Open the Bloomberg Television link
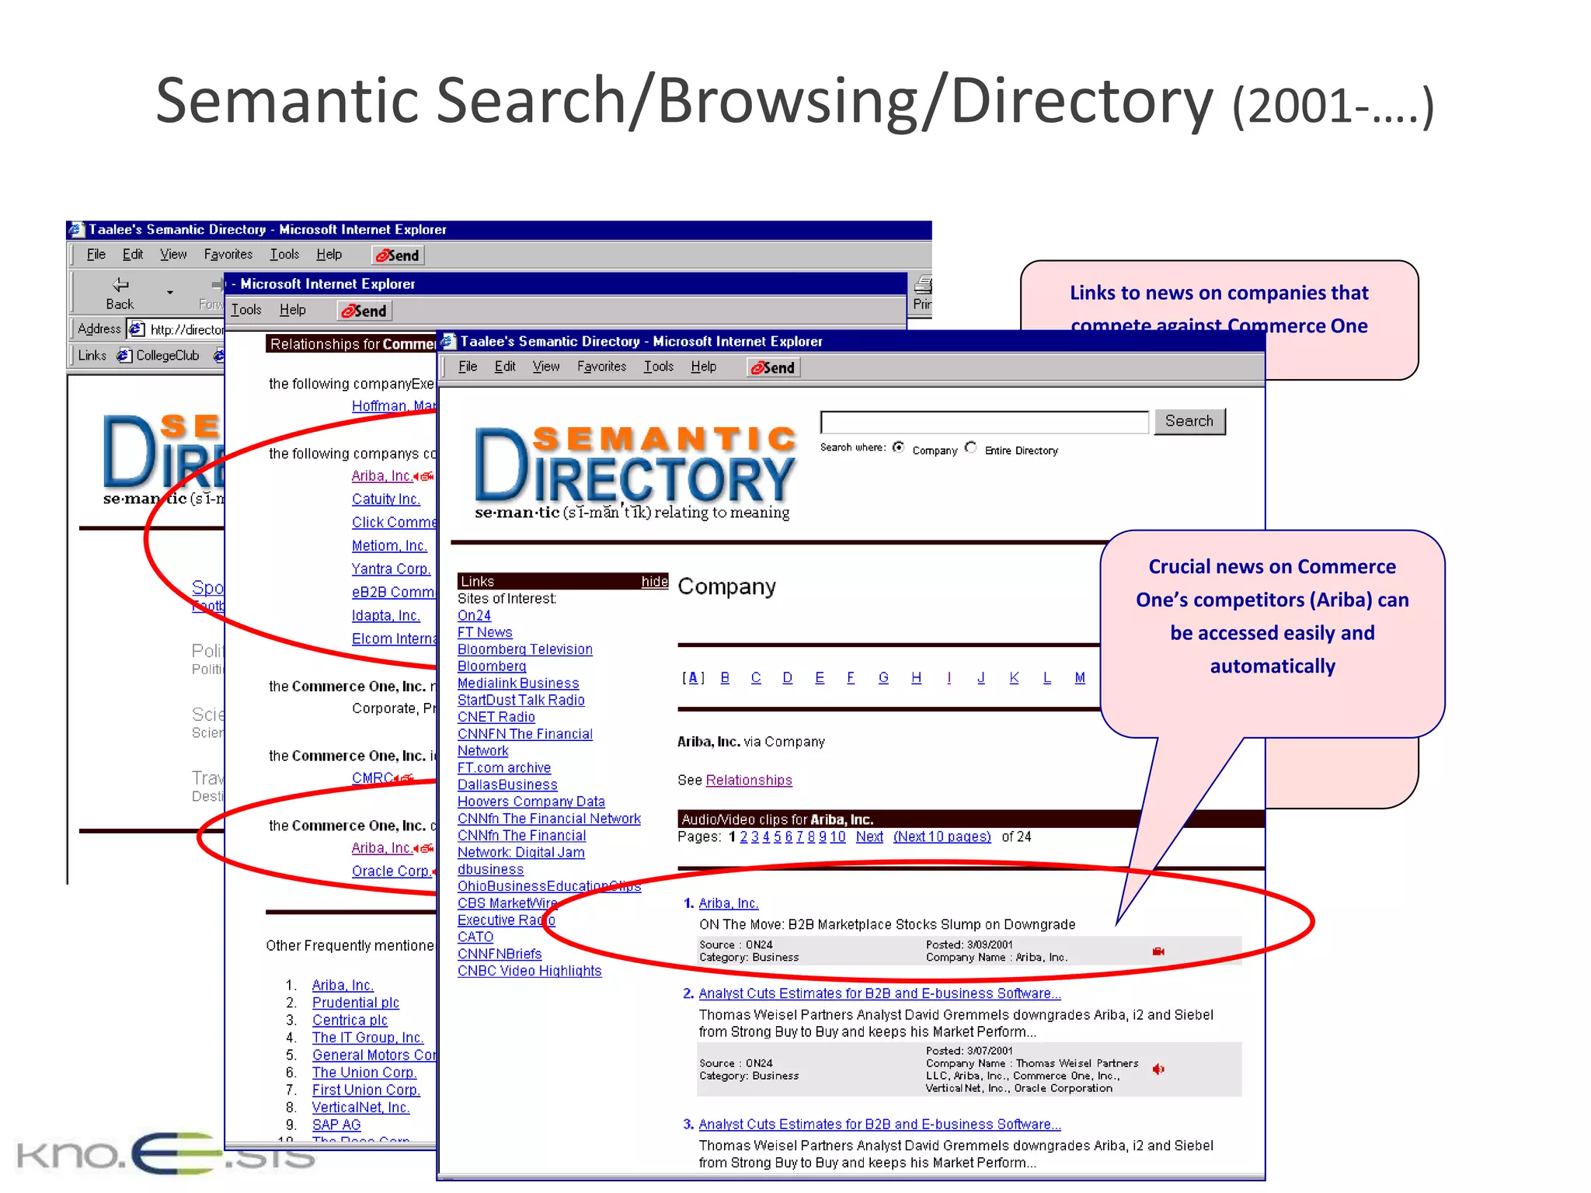The width and height of the screenshot is (1591, 1193). [525, 649]
